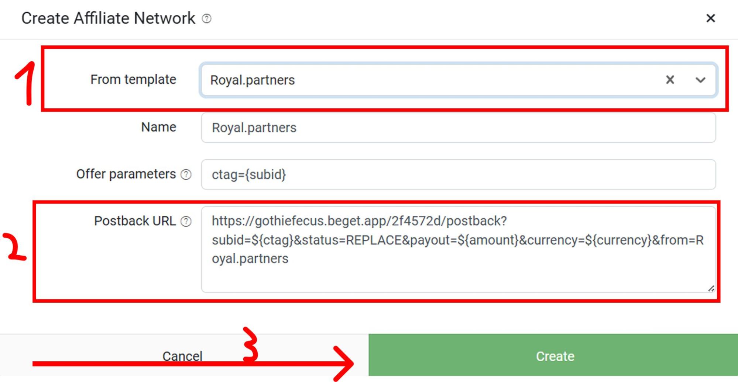Click the Cancel button
Viewport: 738px width, 382px height.
[182, 356]
